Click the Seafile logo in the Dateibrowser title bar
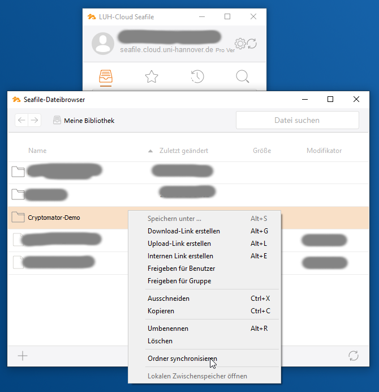379x392 pixels. pyautogui.click(x=16, y=100)
